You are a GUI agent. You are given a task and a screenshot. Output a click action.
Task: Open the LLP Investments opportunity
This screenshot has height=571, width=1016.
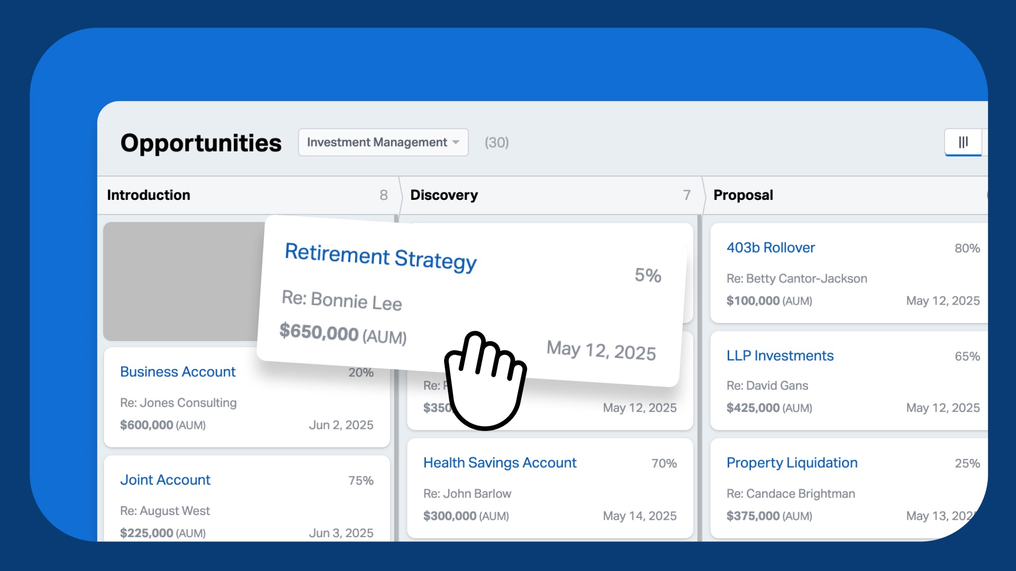[780, 356]
